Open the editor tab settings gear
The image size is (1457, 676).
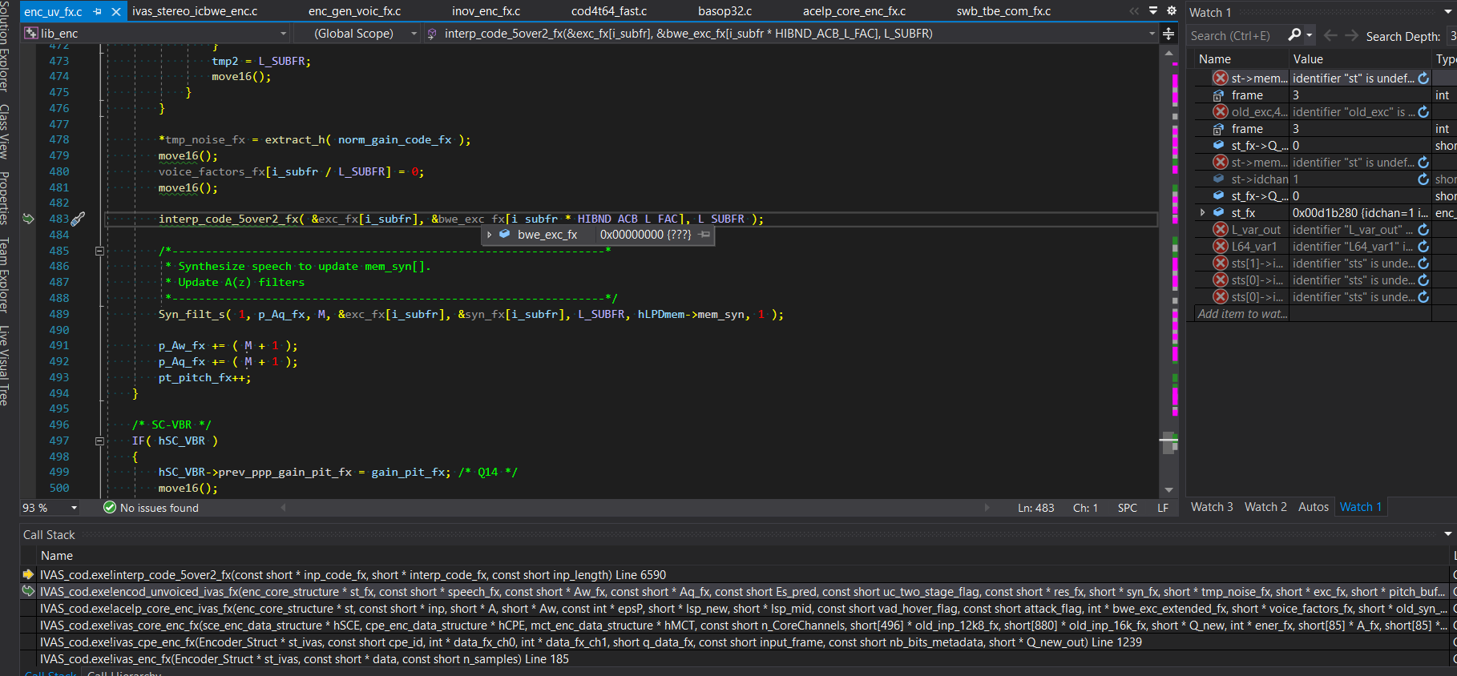point(1171,11)
